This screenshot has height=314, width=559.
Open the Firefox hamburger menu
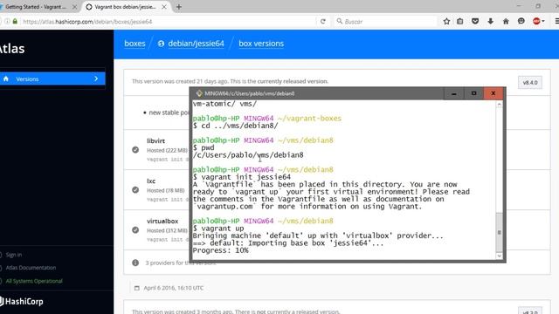(x=556, y=21)
